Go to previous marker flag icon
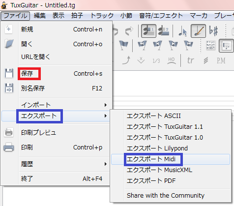 coord(157,45)
